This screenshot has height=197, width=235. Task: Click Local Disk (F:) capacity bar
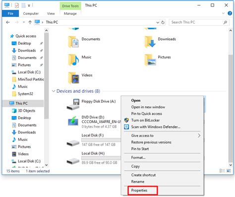[x=101, y=140]
